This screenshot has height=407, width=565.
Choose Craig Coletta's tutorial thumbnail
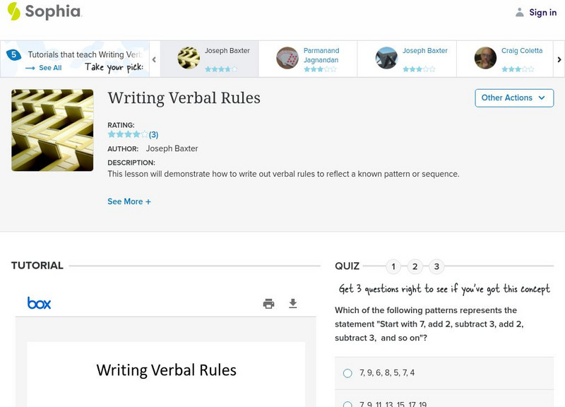(x=485, y=58)
